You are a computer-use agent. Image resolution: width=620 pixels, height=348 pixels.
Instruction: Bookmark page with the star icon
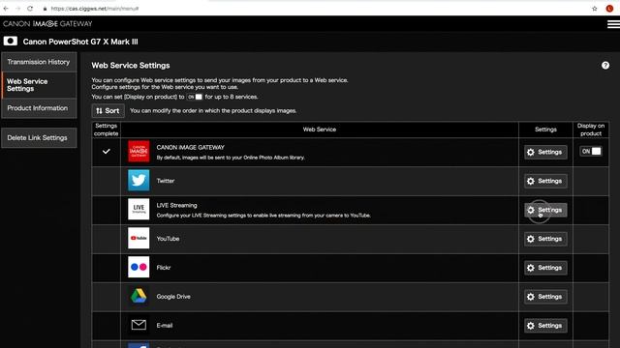pos(595,9)
